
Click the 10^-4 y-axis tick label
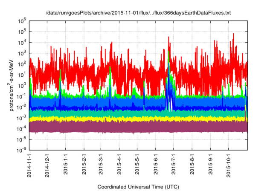(22, 129)
